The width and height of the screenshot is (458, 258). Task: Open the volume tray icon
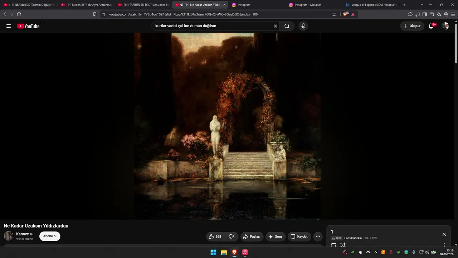coord(427,252)
